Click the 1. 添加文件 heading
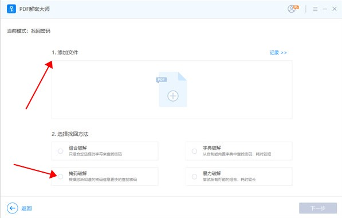342x218 pixels. point(65,52)
